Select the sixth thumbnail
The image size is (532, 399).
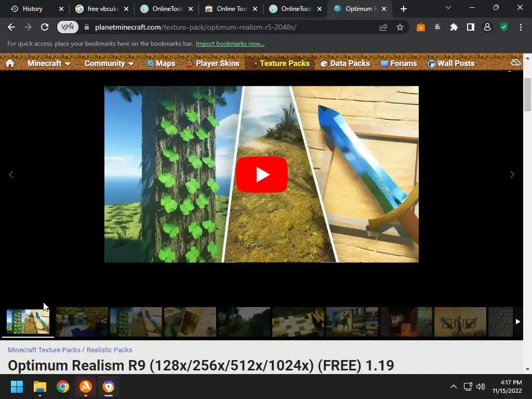[298, 322]
